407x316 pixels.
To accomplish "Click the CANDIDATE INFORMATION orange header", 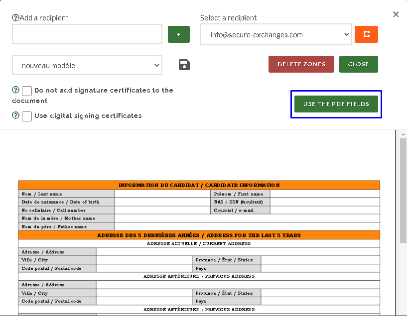I will [199, 185].
